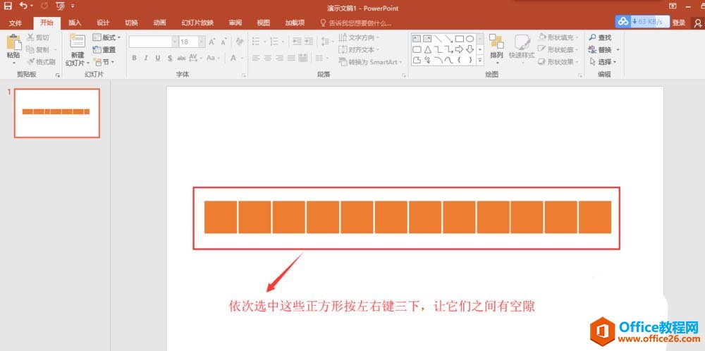Viewport: 705px width, 351px height.
Task: Select the rounded rectangle shape
Action: (x=417, y=49)
